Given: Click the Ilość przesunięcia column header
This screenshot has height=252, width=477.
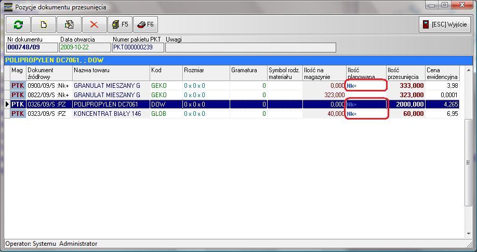Looking at the screenshot, I should click(405, 73).
